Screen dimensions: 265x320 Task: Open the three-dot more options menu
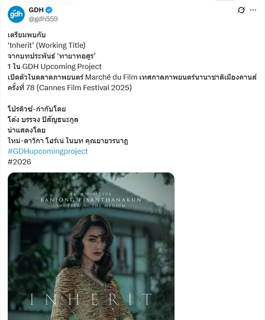tap(253, 10)
